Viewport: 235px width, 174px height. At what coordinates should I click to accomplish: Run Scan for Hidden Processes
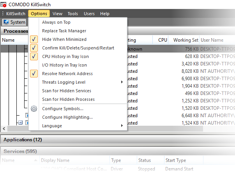click(x=78, y=99)
